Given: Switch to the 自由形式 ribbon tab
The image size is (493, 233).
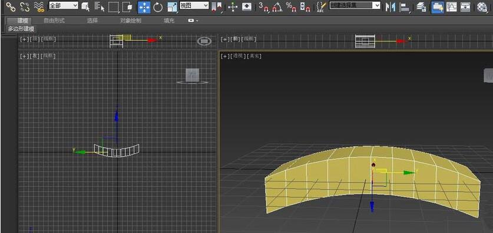Looking at the screenshot, I should (x=54, y=21).
